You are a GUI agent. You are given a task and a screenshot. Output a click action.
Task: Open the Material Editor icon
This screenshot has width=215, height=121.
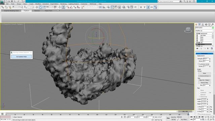(124, 7)
